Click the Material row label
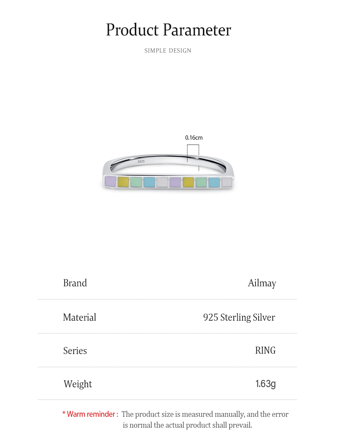 (x=80, y=317)
